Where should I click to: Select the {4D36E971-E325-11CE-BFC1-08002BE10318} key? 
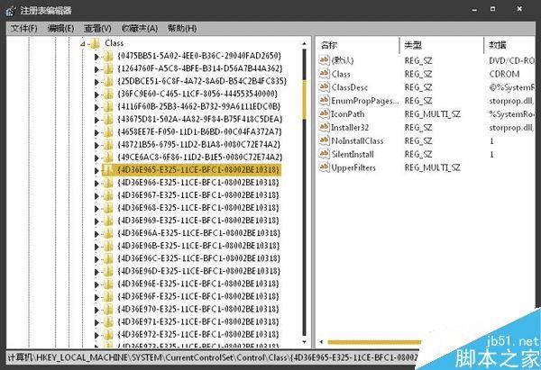point(198,322)
